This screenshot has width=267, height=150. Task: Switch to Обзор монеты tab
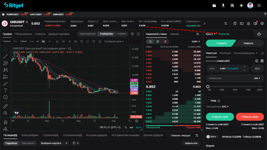[x=23, y=34]
